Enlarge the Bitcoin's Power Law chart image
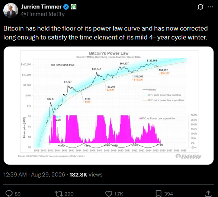218x197 pixels. point(109,105)
